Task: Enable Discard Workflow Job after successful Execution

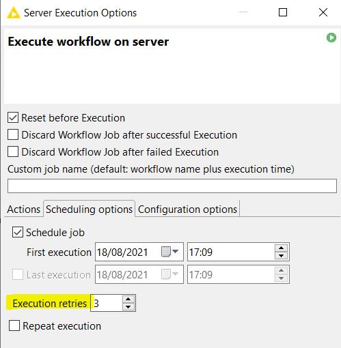Action: (x=13, y=134)
